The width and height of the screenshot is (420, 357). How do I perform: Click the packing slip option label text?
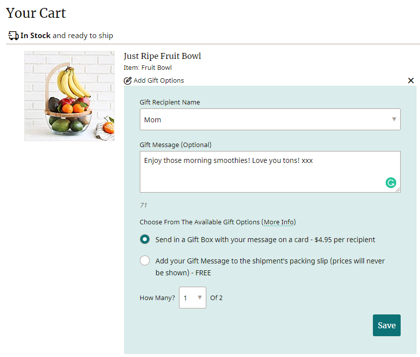tap(270, 266)
